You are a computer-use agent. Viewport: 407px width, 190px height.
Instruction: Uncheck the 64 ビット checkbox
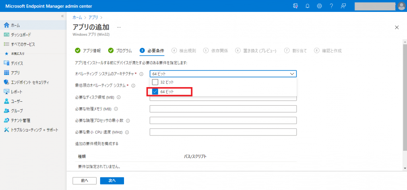point(155,92)
